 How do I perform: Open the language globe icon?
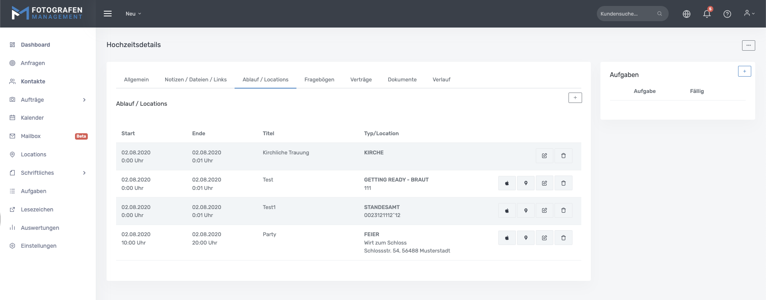686,14
